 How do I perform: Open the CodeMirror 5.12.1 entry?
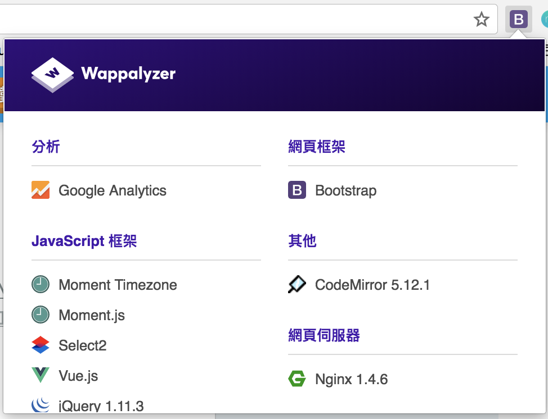coord(372,285)
